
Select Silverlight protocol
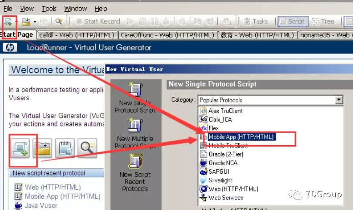click(220, 181)
